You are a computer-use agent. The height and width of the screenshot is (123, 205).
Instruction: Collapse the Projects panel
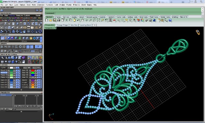(x=41, y=92)
